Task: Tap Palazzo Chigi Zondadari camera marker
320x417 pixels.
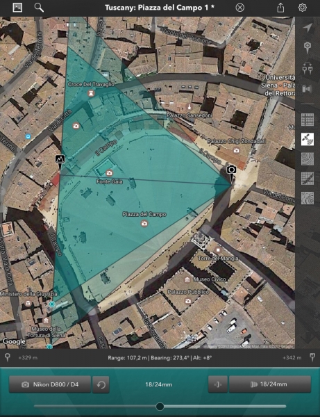Action: [236, 151]
